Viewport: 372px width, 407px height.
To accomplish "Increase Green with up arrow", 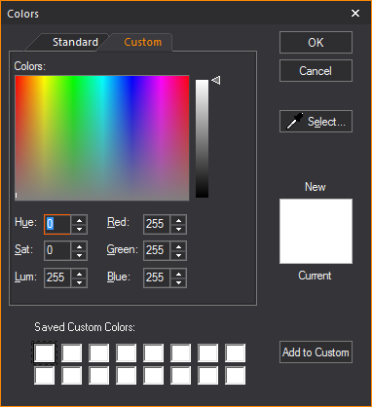I will 178,246.
